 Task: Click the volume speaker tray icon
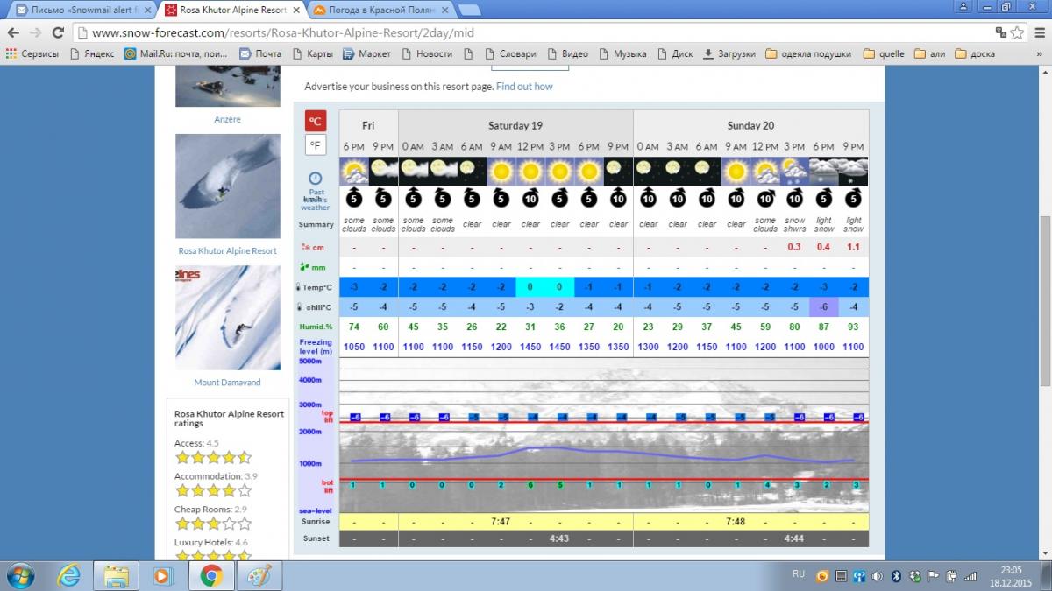pyautogui.click(x=877, y=575)
